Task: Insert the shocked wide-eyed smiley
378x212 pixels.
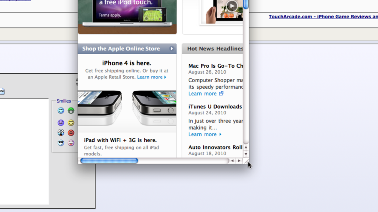Action: click(x=61, y=132)
